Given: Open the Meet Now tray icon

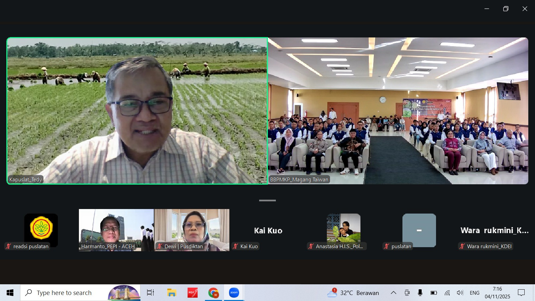Looking at the screenshot, I should 407,293.
